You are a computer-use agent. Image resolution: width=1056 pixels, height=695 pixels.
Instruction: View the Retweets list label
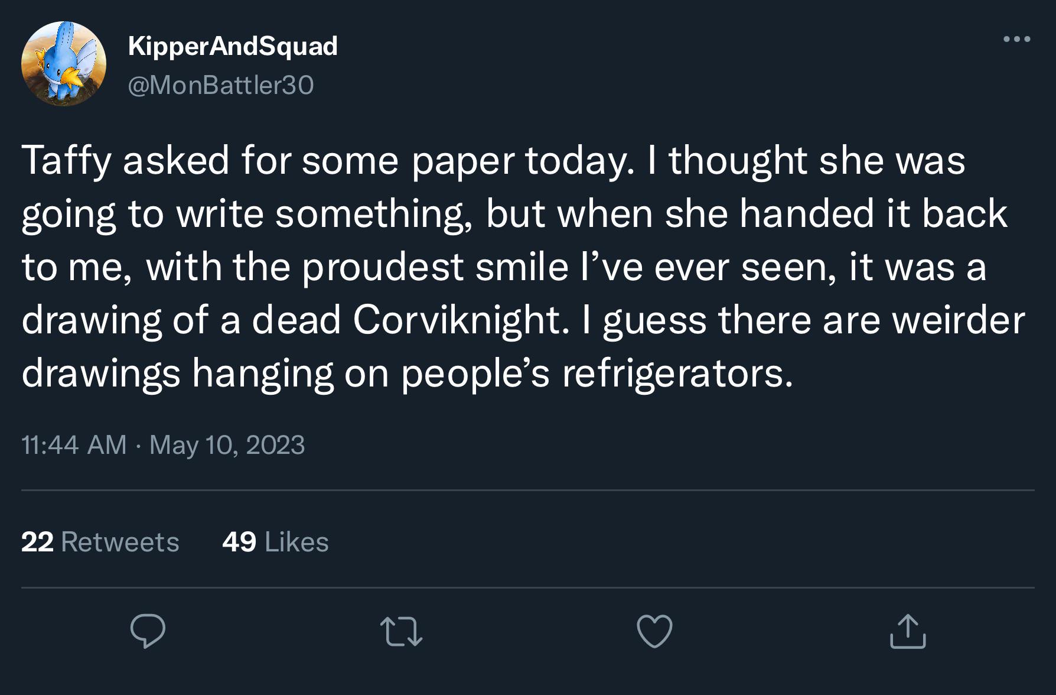120,542
